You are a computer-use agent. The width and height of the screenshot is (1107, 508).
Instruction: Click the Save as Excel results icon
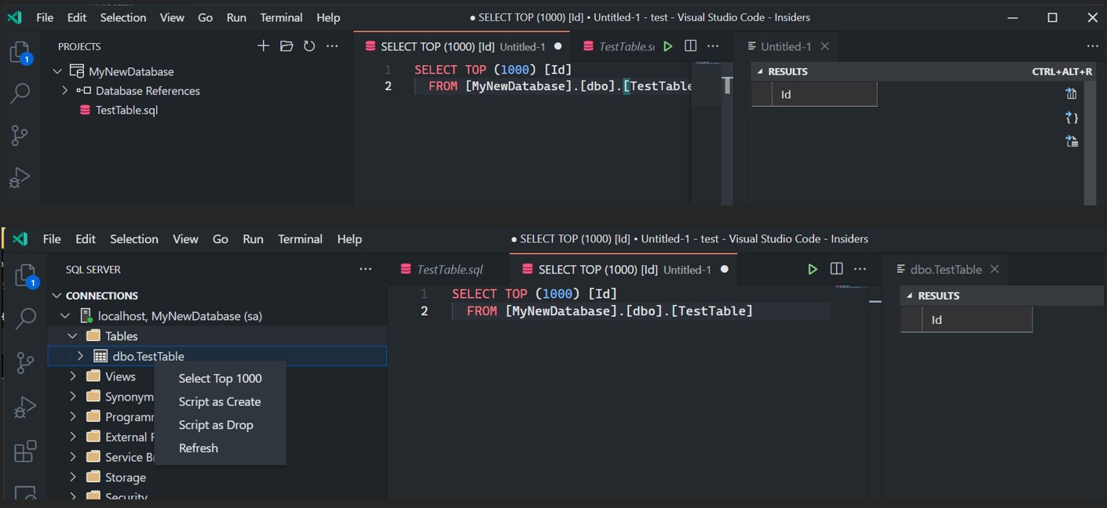tap(1072, 142)
